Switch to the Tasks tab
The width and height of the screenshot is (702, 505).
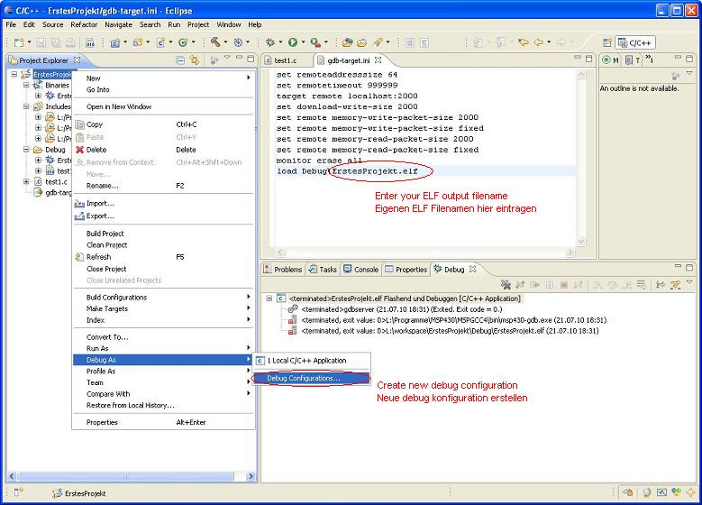click(x=323, y=270)
